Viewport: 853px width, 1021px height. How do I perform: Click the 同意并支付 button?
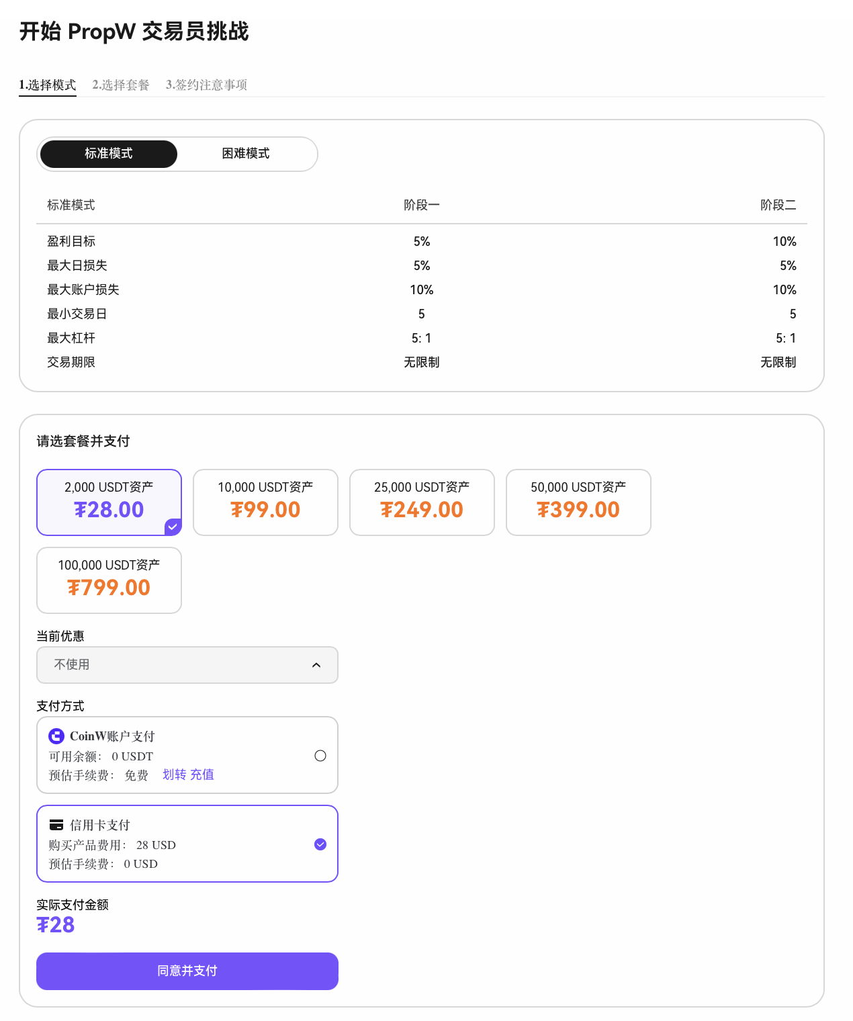187,971
